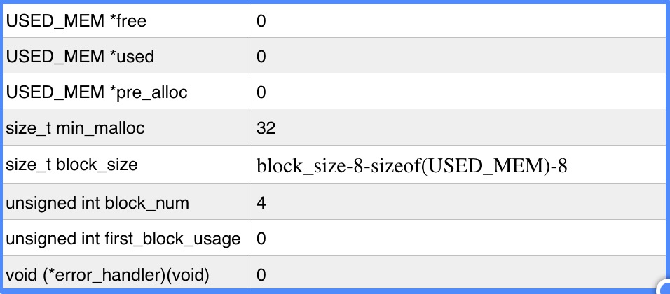Select the value 0 for *free
Image resolution: width=670 pixels, height=294 pixels.
261,21
